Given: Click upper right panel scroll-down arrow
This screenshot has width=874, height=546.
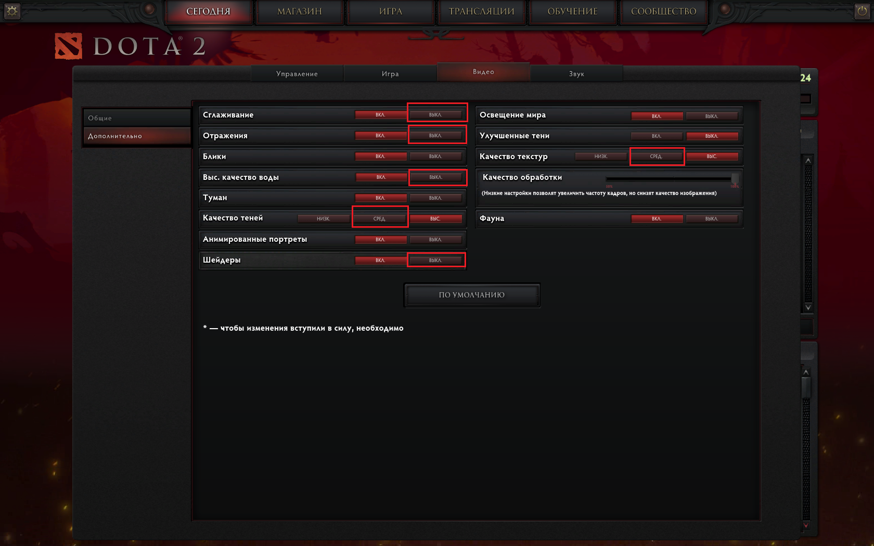Looking at the screenshot, I should 808,307.
